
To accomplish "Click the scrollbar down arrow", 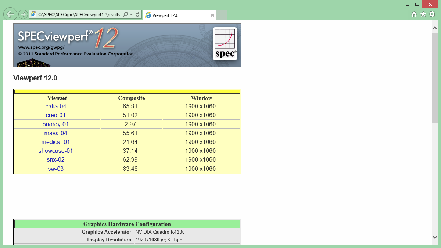I will (x=435, y=237).
